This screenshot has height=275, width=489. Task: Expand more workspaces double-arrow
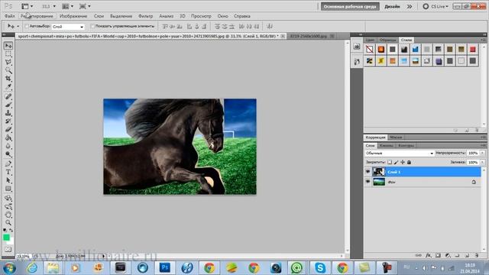coord(410,6)
